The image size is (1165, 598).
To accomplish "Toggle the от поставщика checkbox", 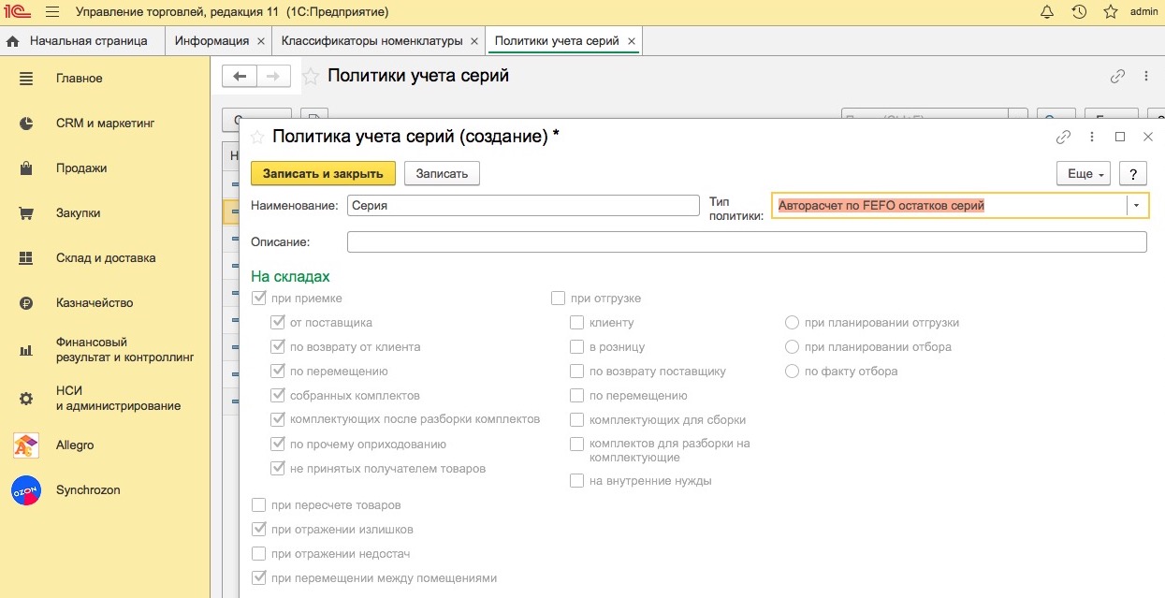I will point(277,323).
